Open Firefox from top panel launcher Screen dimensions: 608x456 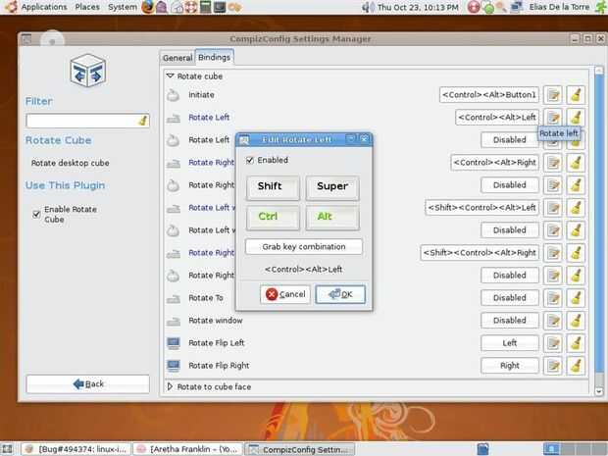(147, 7)
